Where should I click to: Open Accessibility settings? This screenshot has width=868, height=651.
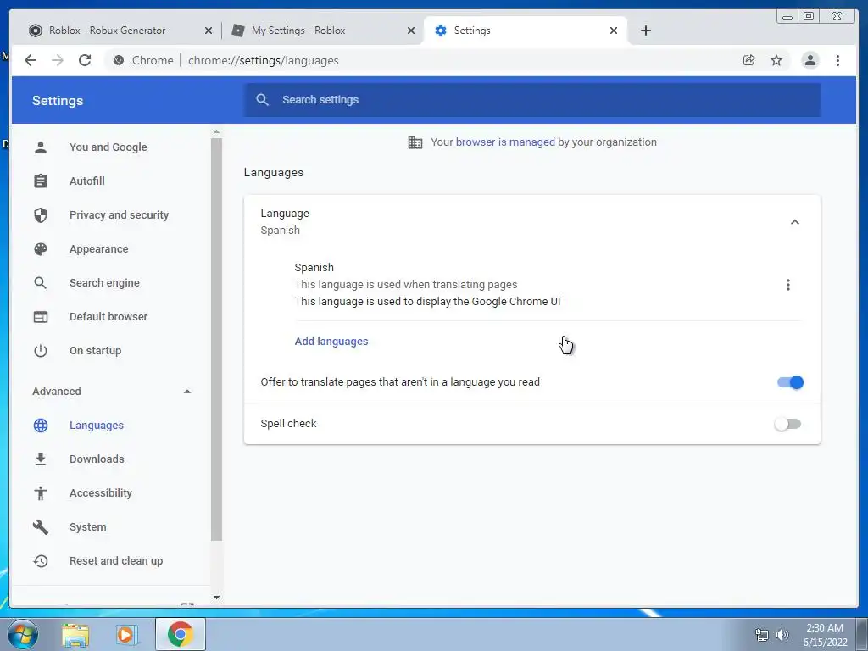101,492
